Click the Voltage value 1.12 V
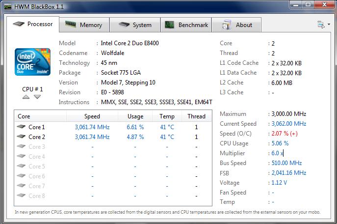 (279, 183)
